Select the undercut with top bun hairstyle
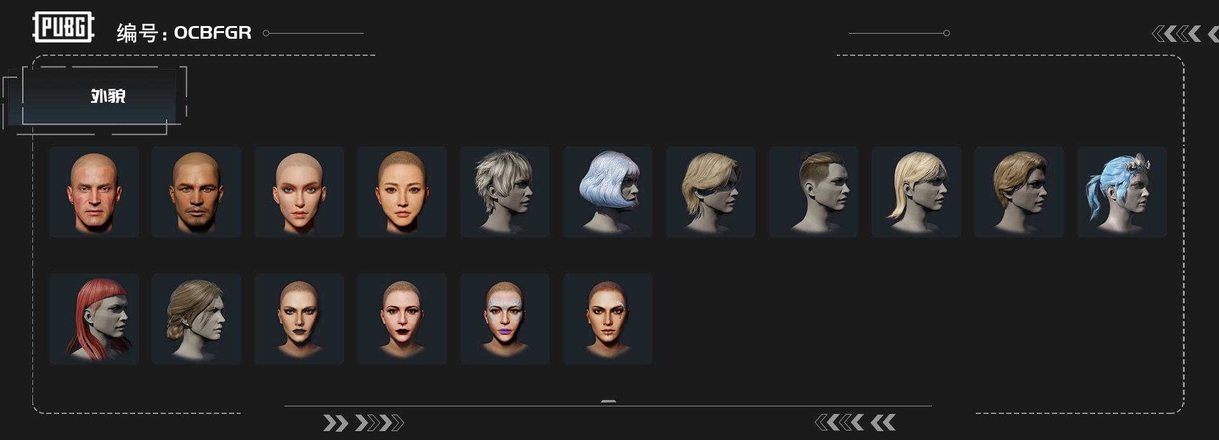 coord(814,192)
